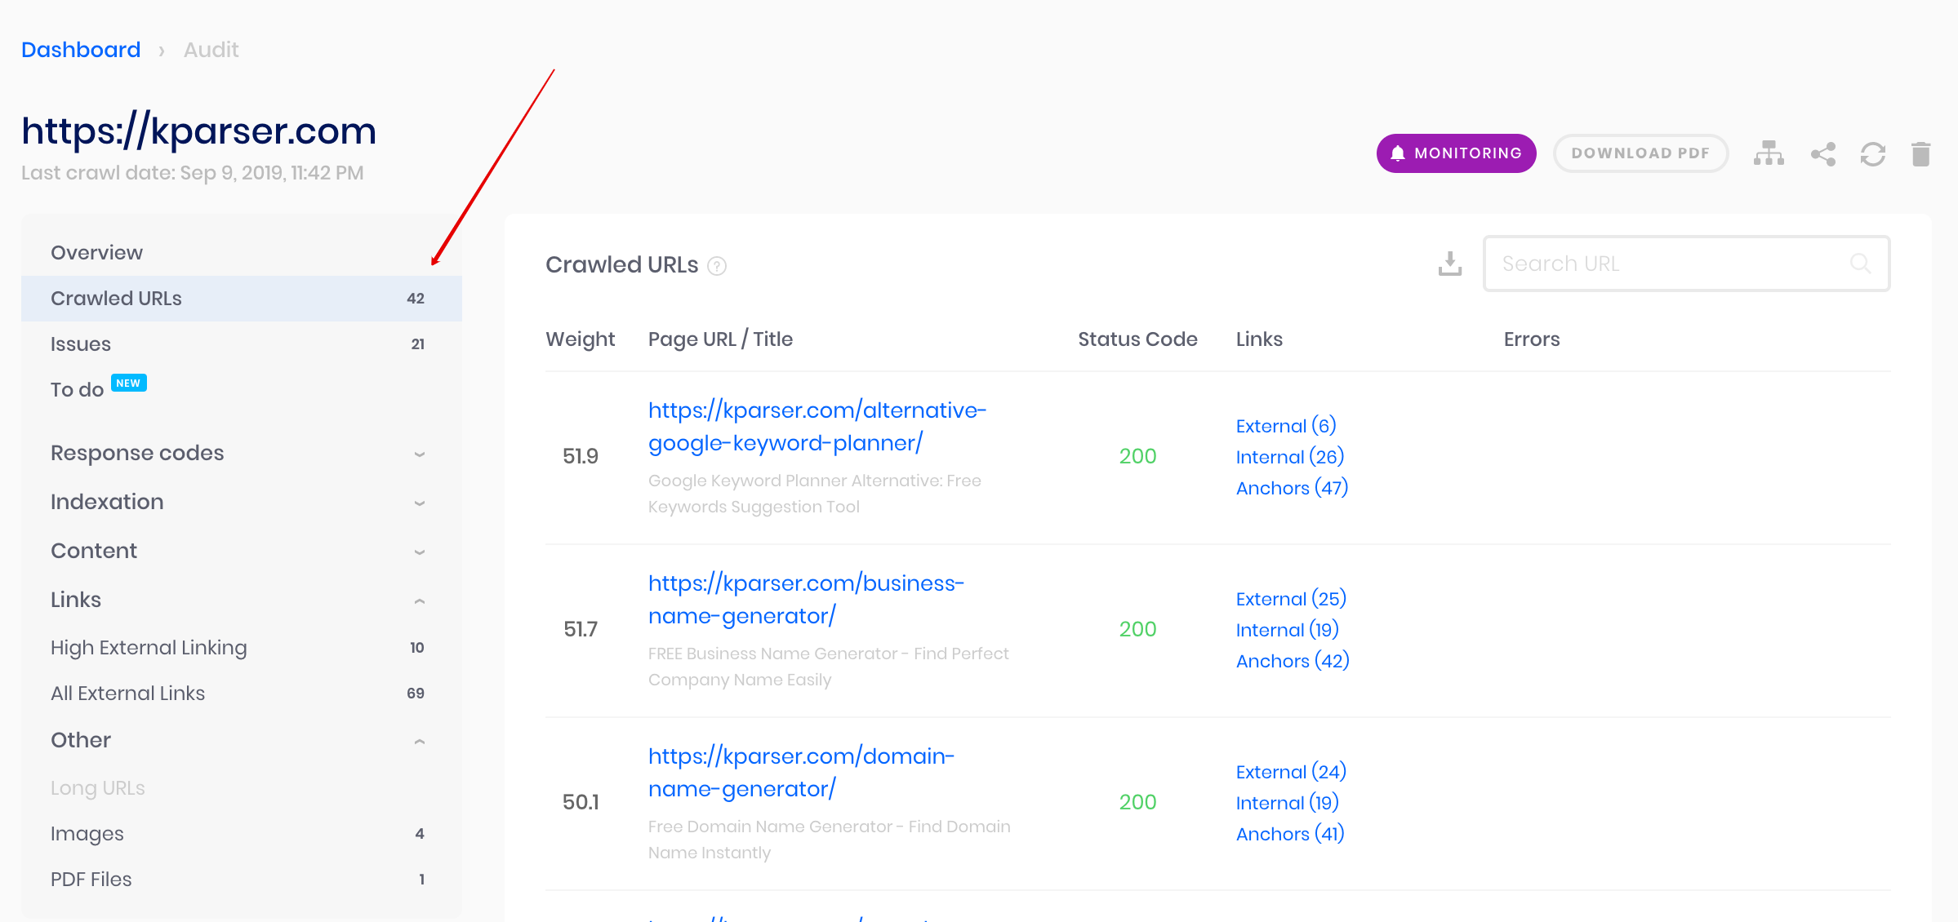Click the search magnifier icon
This screenshot has height=922, width=1958.
click(1861, 264)
